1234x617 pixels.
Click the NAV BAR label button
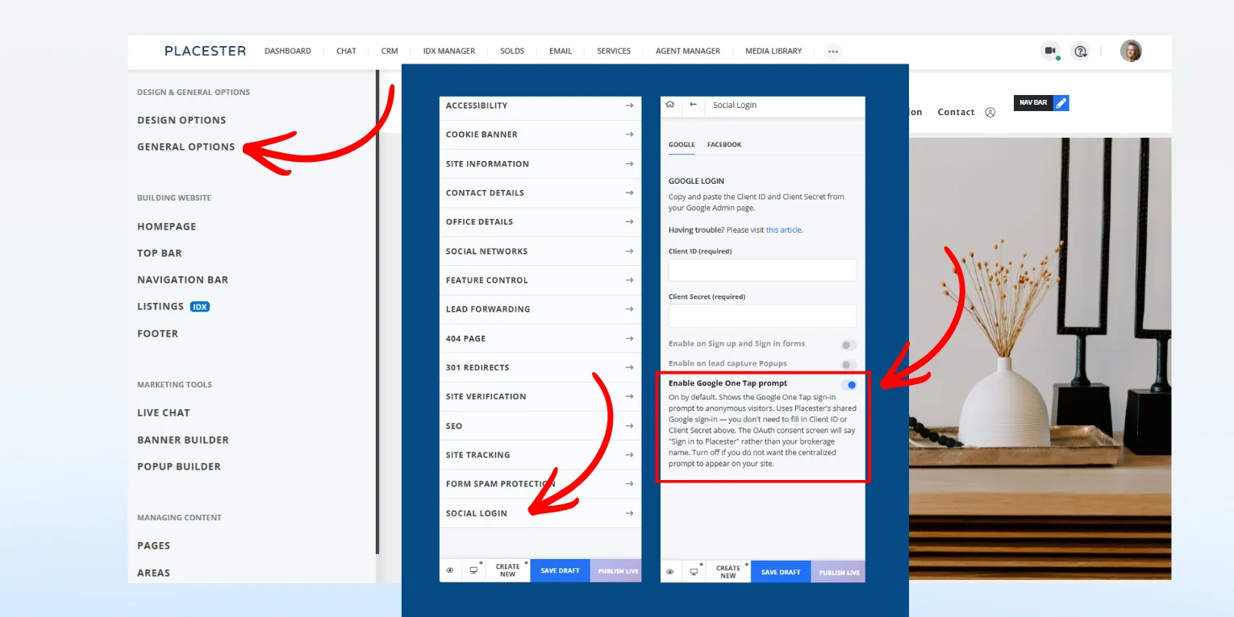click(1033, 103)
